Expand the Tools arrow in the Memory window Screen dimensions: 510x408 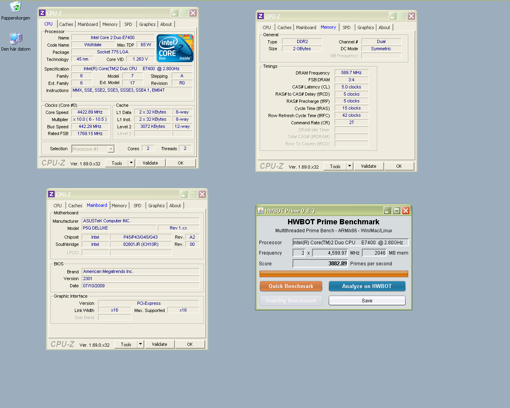[350, 166]
